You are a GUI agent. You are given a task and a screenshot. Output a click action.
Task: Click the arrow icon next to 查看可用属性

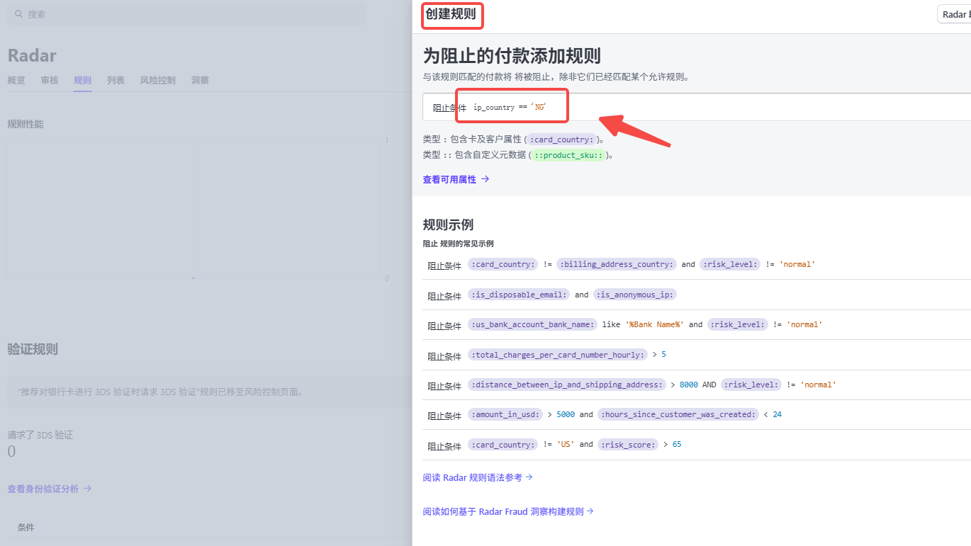pyautogui.click(x=485, y=179)
